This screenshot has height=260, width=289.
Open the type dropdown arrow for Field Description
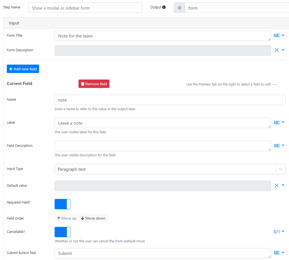[x=283, y=145]
